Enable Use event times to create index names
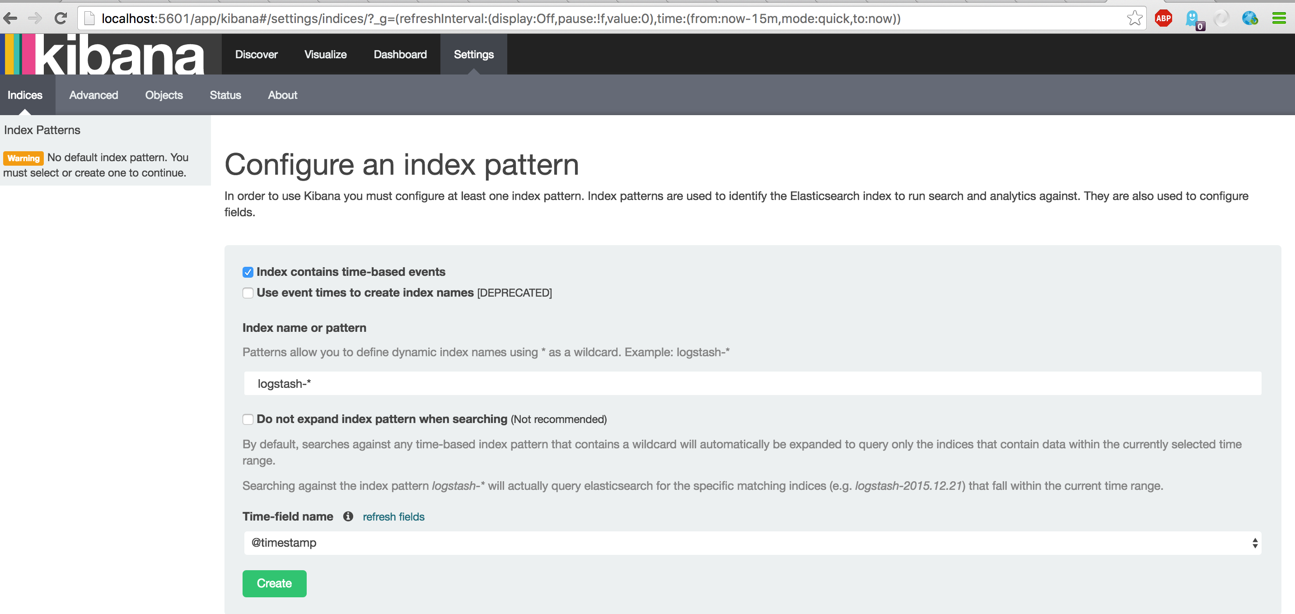This screenshot has width=1295, height=614. [248, 293]
